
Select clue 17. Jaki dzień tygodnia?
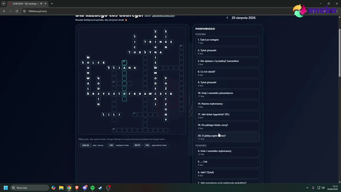pos(228,116)
